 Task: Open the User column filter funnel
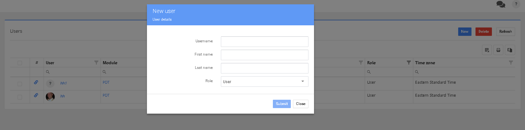[x=96, y=63]
